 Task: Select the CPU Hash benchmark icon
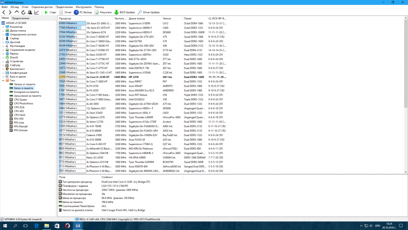(x=11, y=115)
